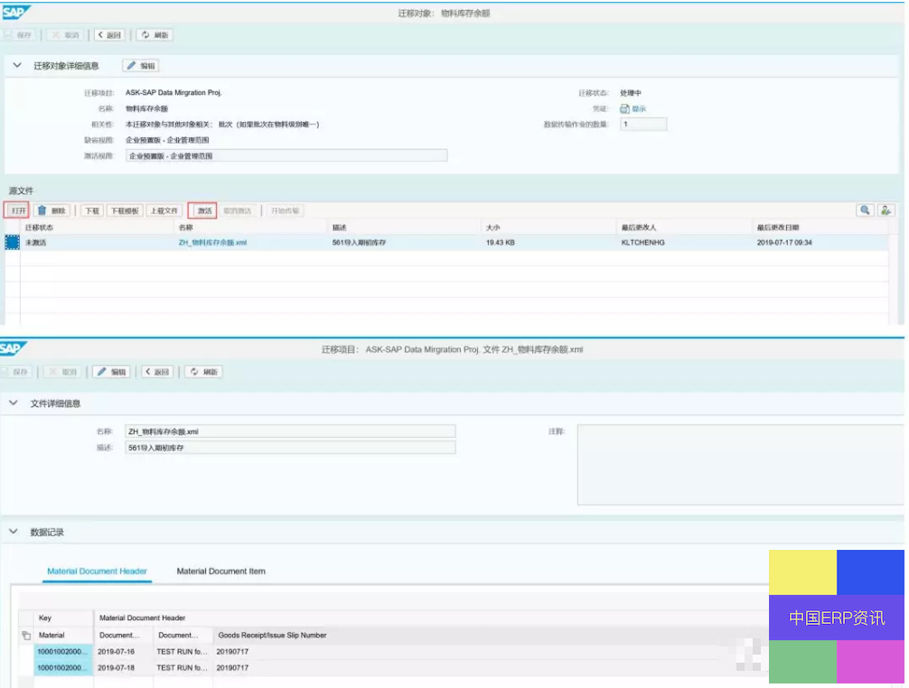909x688 pixels.
Task: Click 保存 in the file detail screen toolbar
Action: 15,372
